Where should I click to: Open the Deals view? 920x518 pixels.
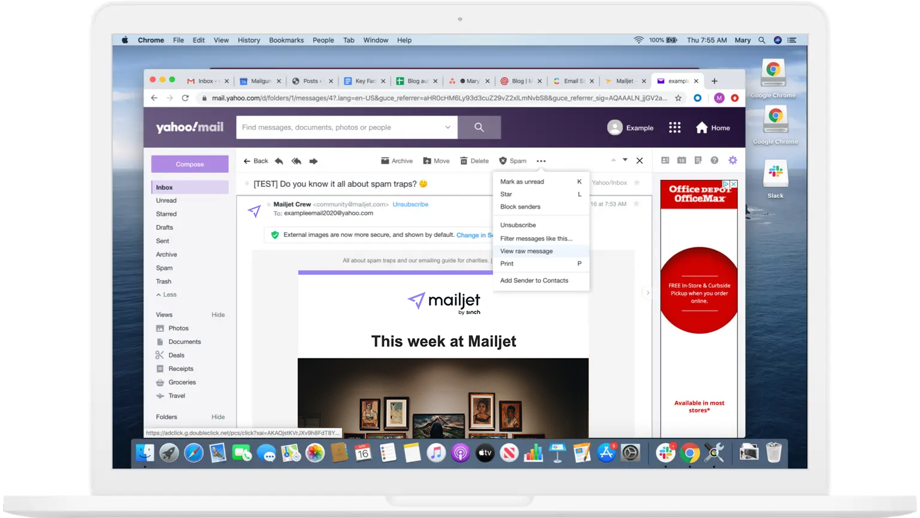pos(170,355)
